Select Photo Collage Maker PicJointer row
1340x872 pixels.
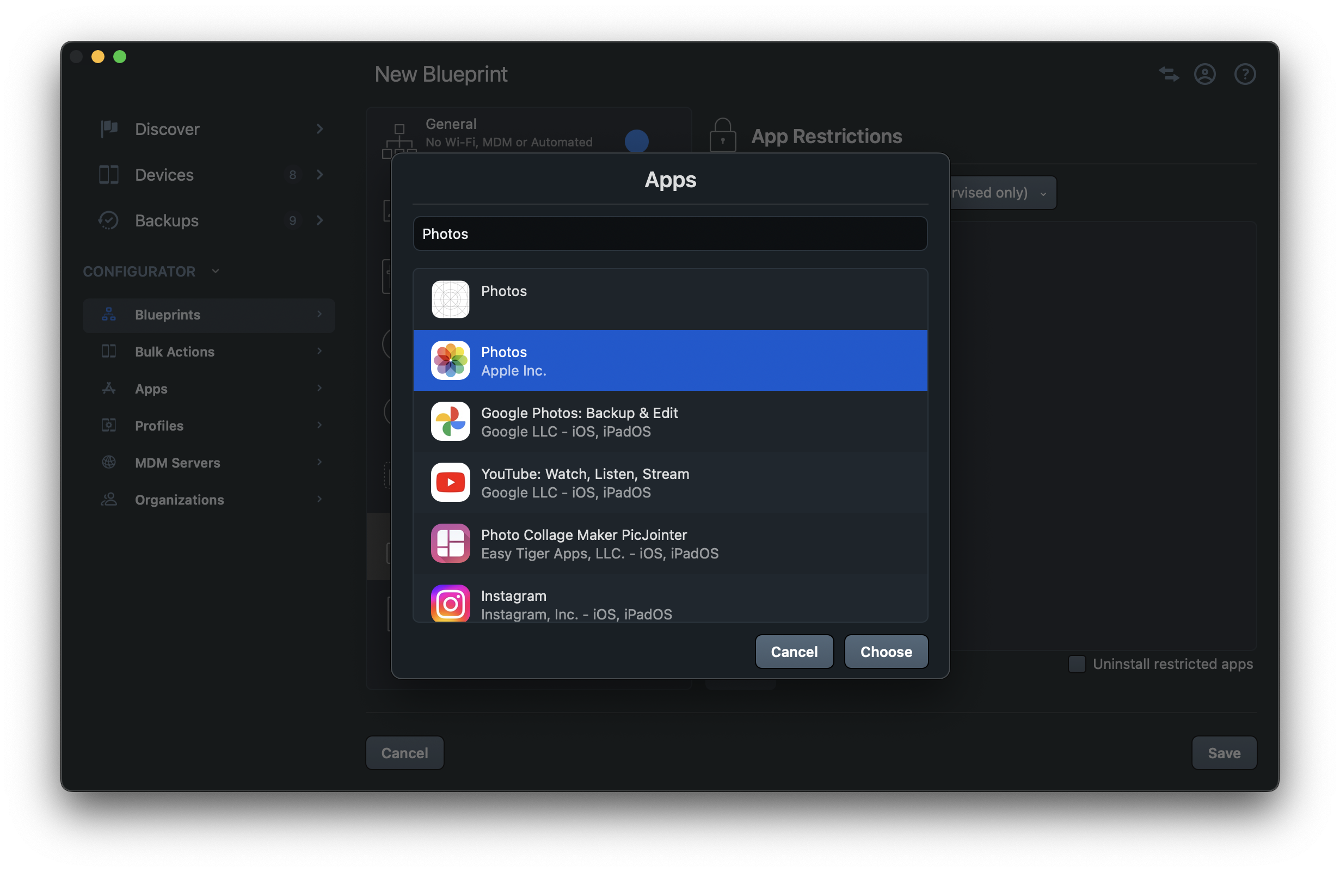[670, 544]
